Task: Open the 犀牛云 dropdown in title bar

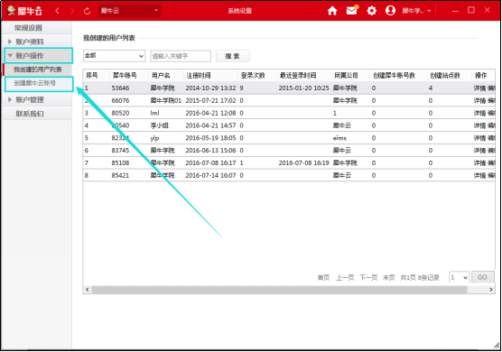Action: point(129,11)
